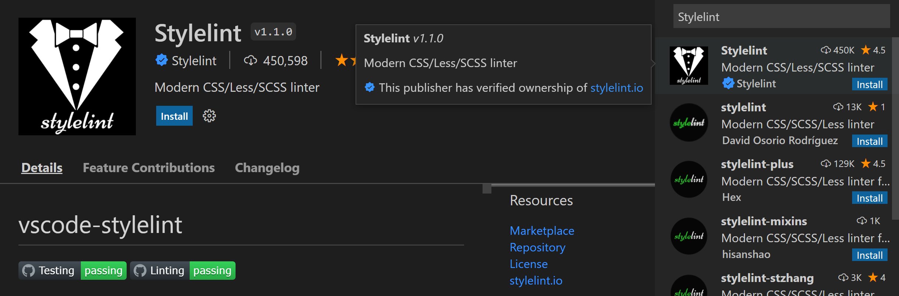Image resolution: width=899 pixels, height=296 pixels.
Task: Select the icon of David Osorio Rodríguez's stylelint
Action: [x=689, y=122]
